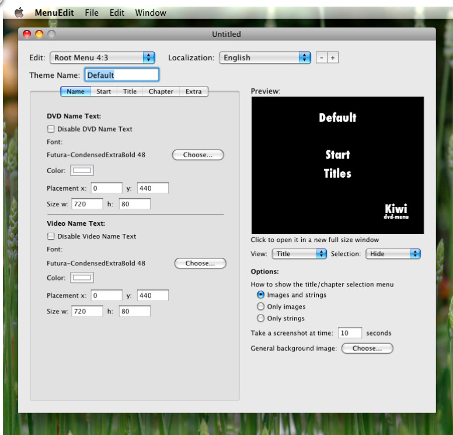Open the Localization dropdown showing English
This screenshot has width=453, height=435.
[265, 58]
